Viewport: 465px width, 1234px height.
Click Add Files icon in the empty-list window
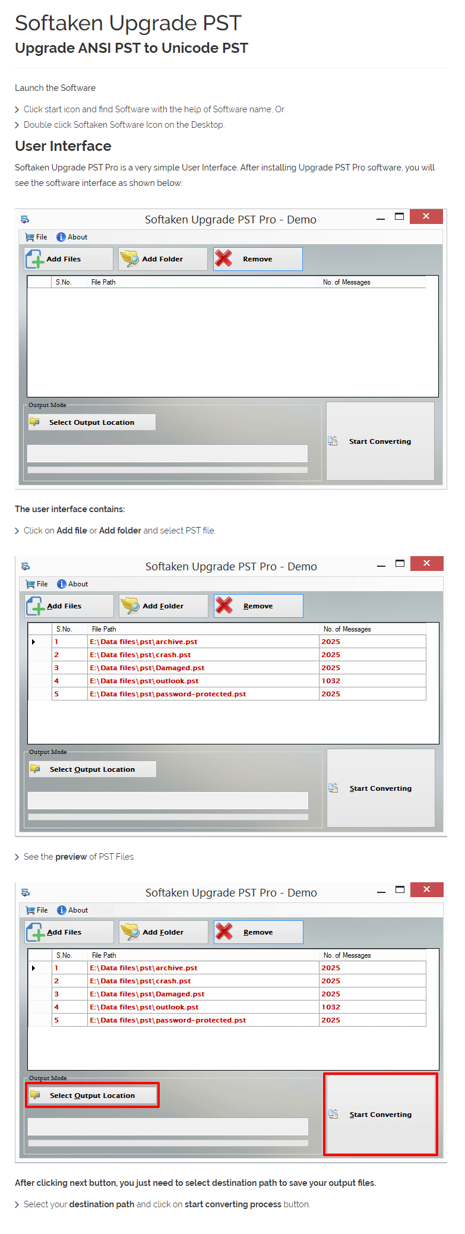point(35,259)
